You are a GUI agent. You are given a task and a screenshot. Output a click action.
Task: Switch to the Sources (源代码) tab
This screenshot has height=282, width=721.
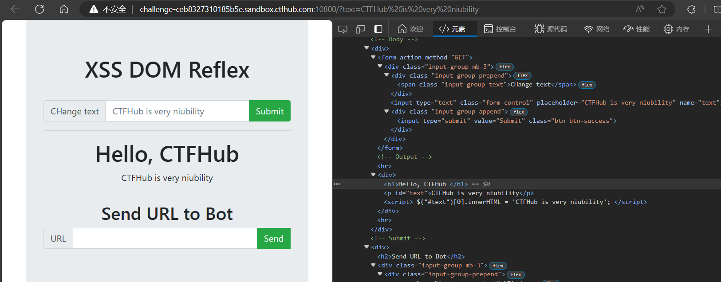[x=551, y=29]
